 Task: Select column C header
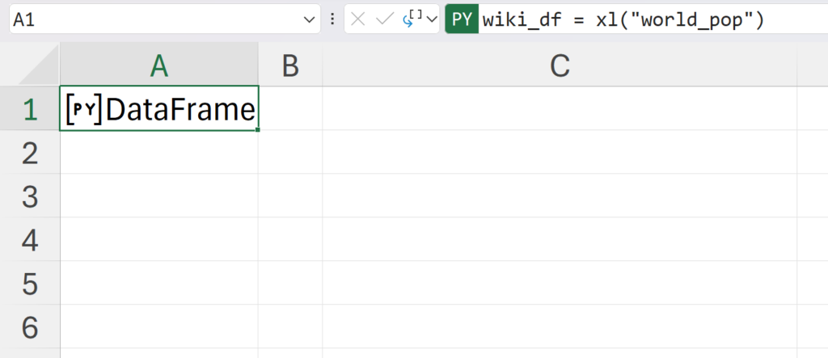click(560, 67)
